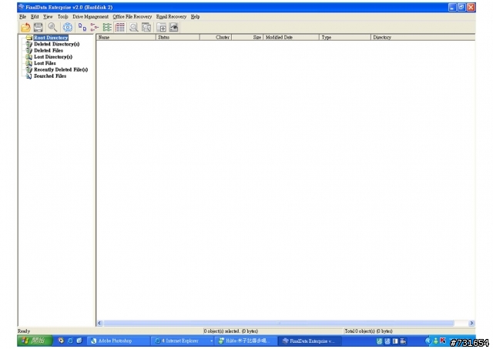This screenshot has width=493, height=349.
Task: Click the horizontal scrollbar right arrow
Action: [x=471, y=323]
